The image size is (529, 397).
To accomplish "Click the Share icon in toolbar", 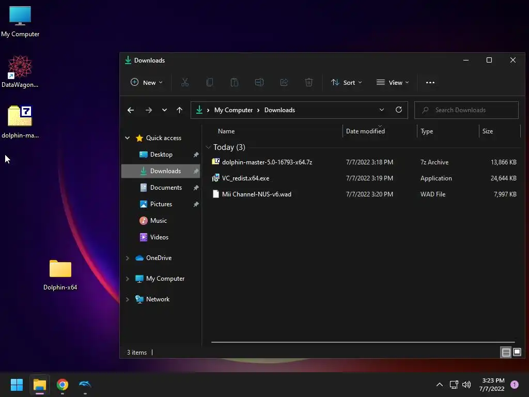I will click(x=284, y=82).
